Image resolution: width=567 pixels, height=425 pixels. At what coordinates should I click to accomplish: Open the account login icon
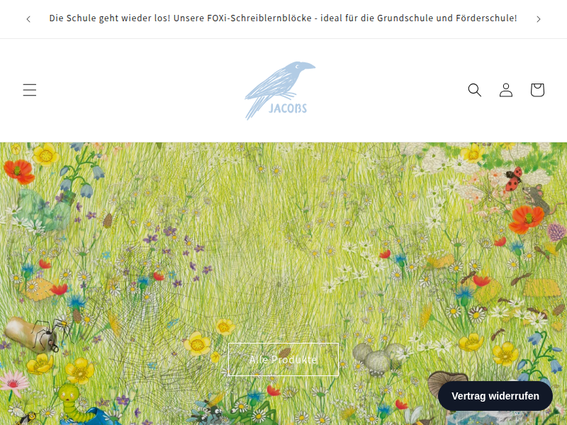[506, 90]
